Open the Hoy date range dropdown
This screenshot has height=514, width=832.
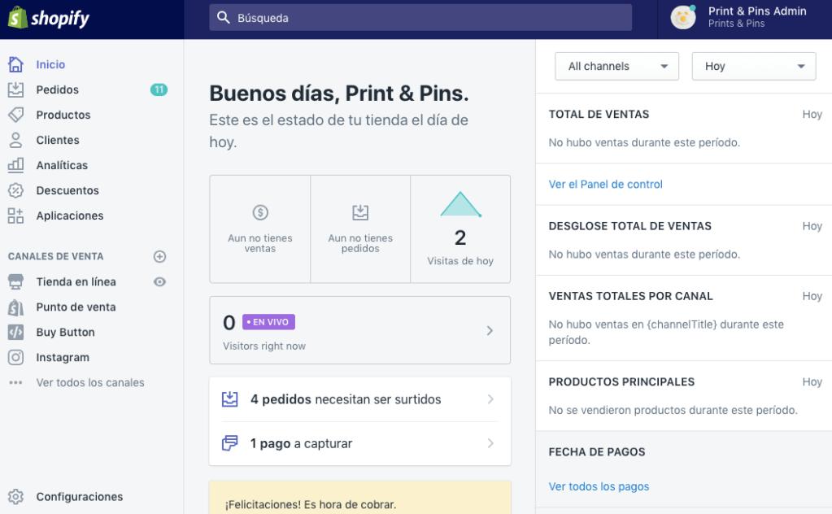(x=753, y=67)
